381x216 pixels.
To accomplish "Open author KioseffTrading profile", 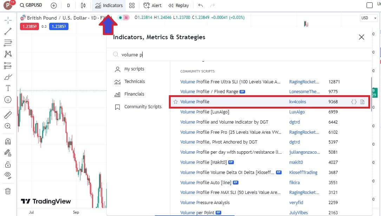I will [303, 172].
